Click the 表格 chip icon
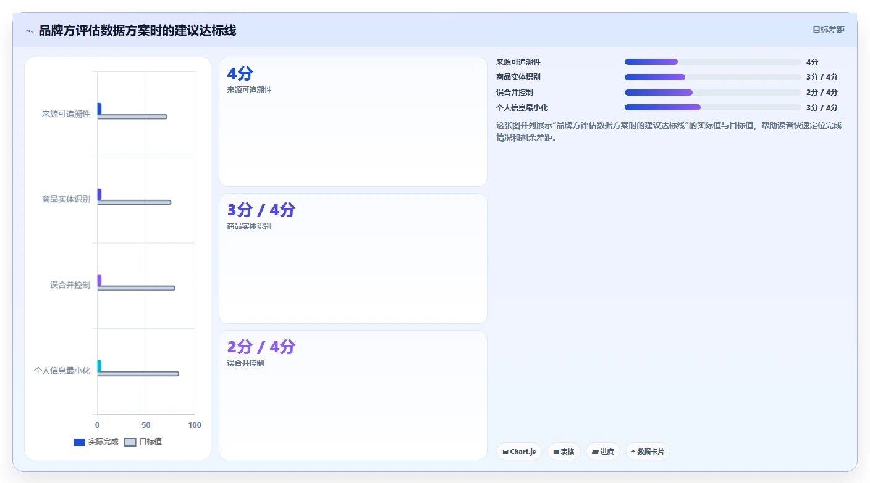The image size is (870, 483). (x=555, y=452)
